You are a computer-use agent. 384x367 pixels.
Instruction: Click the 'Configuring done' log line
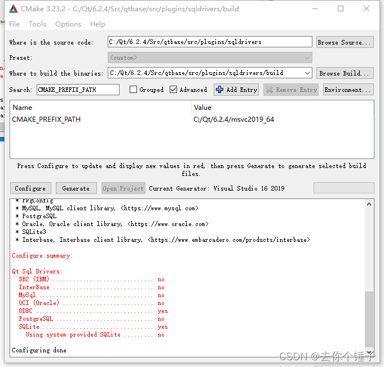[39, 350]
